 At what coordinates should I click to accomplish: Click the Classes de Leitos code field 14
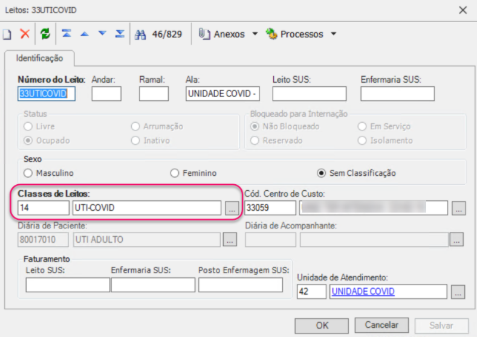[43, 208]
